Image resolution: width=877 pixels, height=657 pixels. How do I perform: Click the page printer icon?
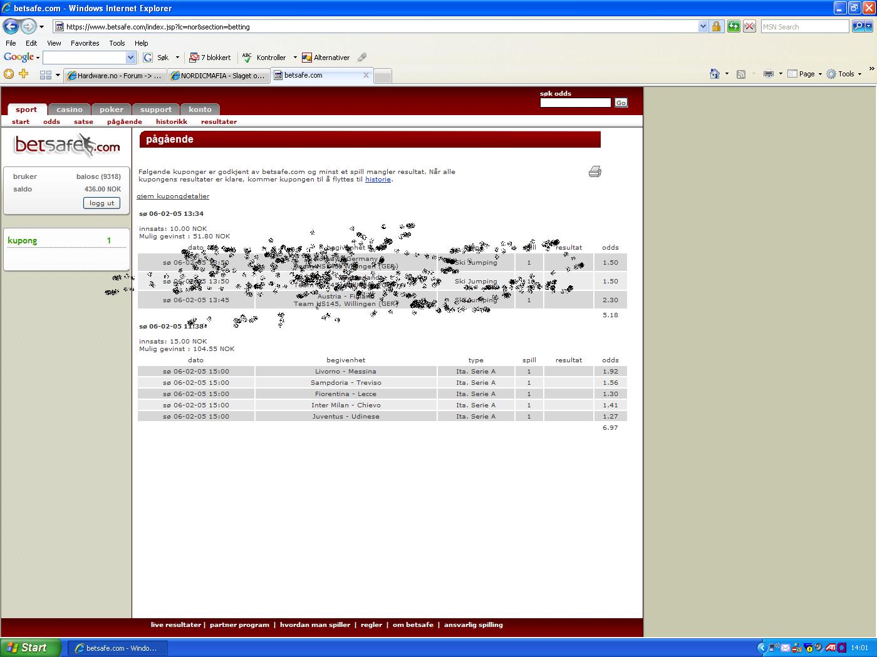[595, 171]
